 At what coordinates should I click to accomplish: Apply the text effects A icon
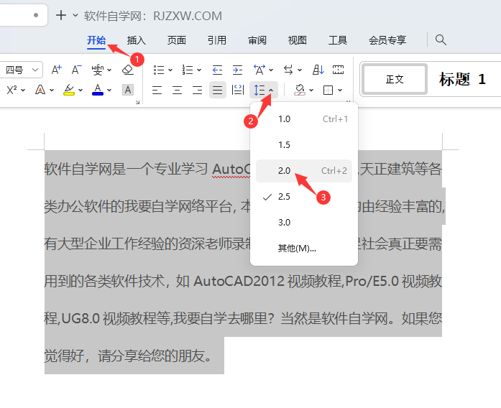40,90
